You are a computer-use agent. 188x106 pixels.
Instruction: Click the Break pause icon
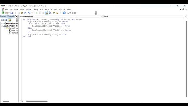coord(40,13)
